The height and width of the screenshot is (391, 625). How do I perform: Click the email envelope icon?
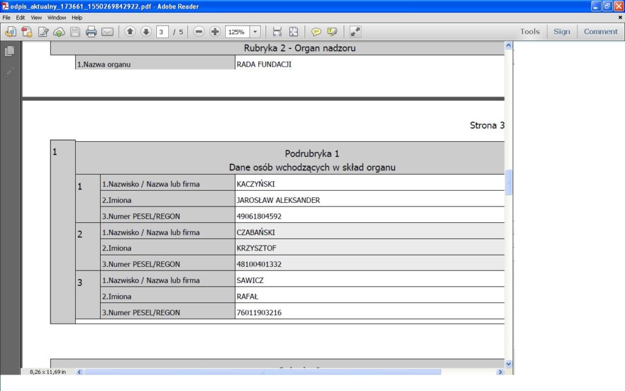(x=107, y=32)
